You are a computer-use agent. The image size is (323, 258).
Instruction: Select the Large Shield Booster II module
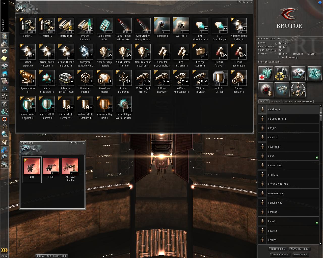coord(47,108)
